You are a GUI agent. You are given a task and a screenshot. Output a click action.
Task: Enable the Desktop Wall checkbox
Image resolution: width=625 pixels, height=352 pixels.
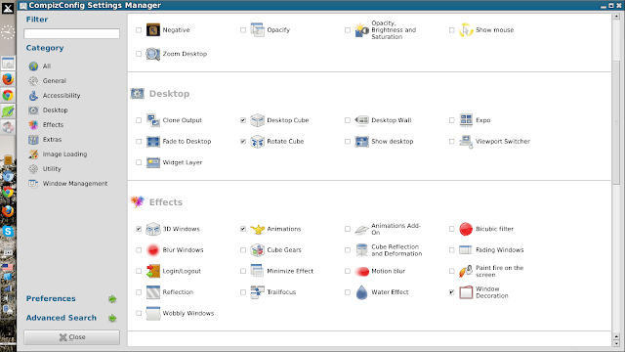(x=348, y=120)
